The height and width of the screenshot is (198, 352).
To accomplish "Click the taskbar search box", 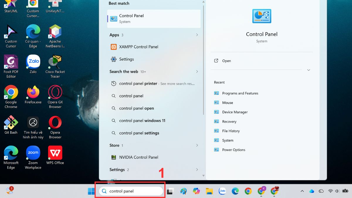I will pyautogui.click(x=131, y=191).
